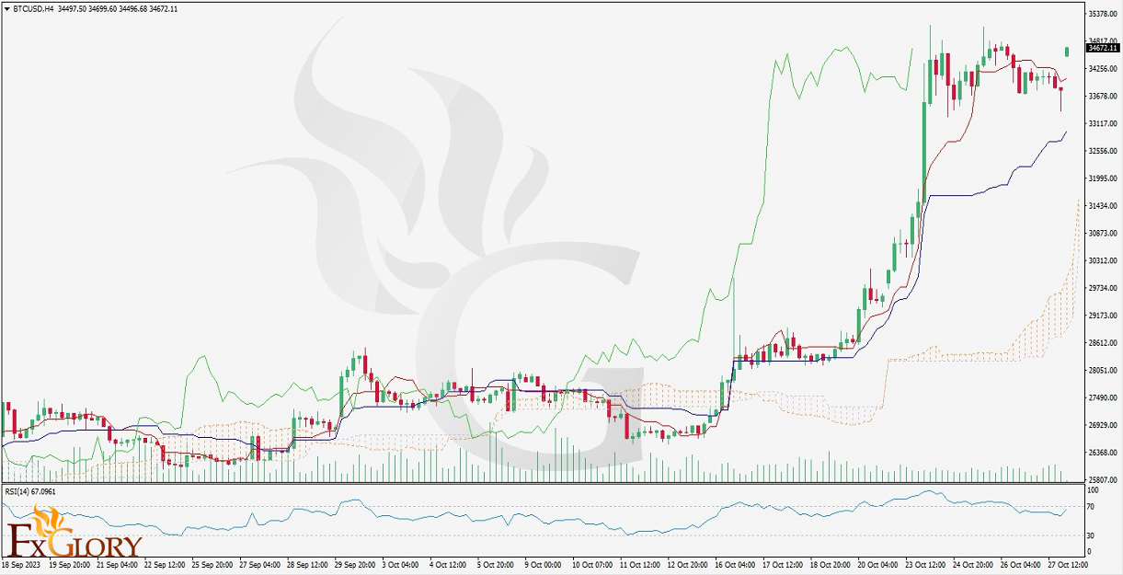This screenshot has height=575, width=1123.
Task: Click the RSI 100 level label
Action: pos(1092,490)
